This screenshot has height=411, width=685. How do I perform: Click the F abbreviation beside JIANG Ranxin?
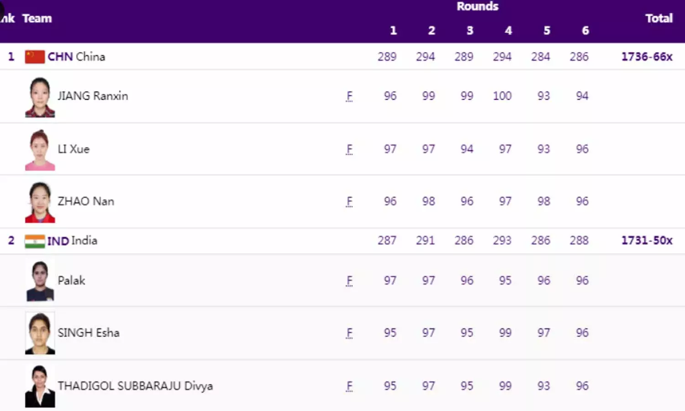(349, 96)
